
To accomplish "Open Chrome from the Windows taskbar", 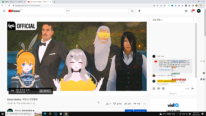I will (66, 114).
